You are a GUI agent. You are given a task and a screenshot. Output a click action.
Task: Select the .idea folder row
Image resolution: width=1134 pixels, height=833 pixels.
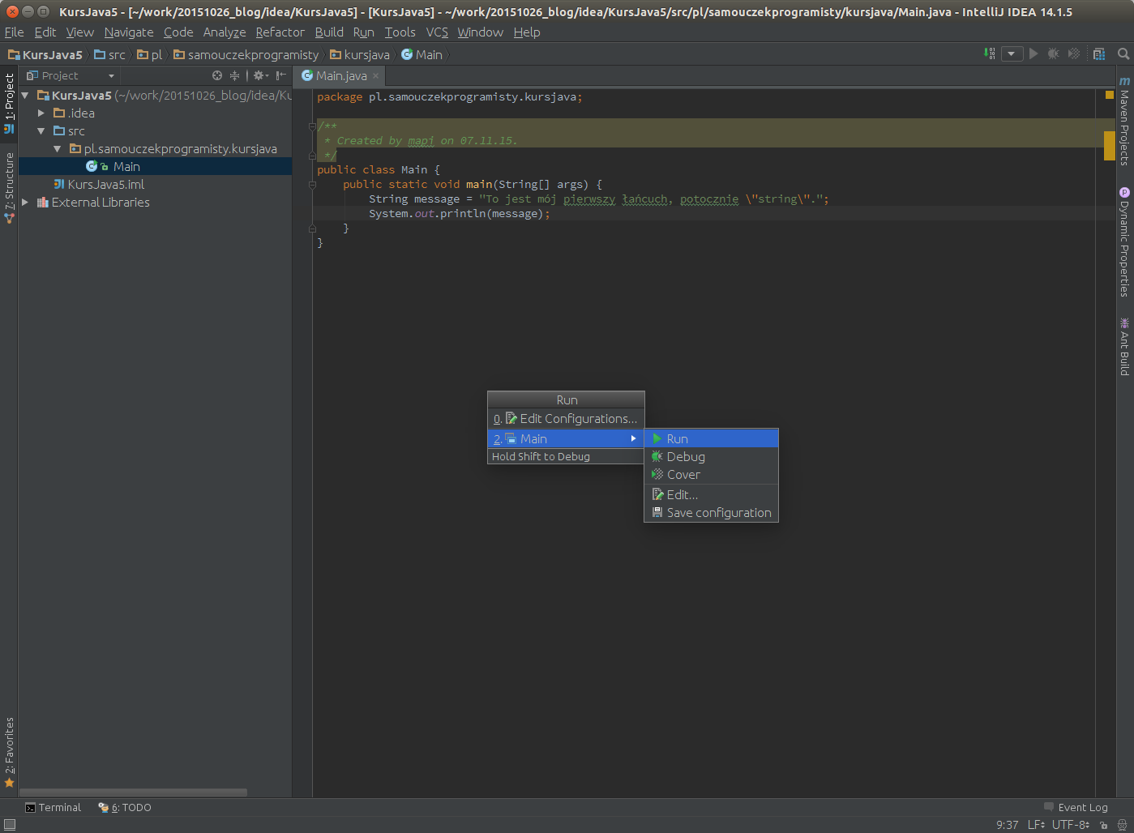pyautogui.click(x=155, y=113)
